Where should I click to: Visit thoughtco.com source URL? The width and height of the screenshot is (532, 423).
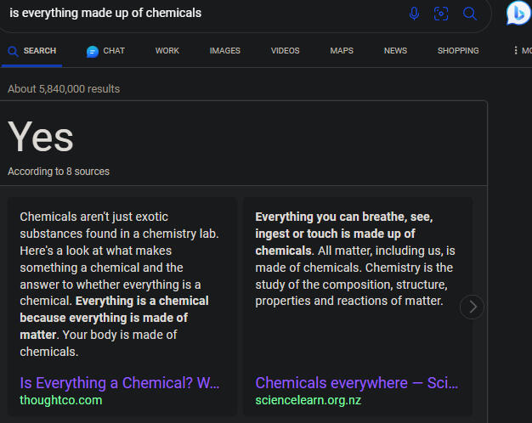[x=60, y=400]
